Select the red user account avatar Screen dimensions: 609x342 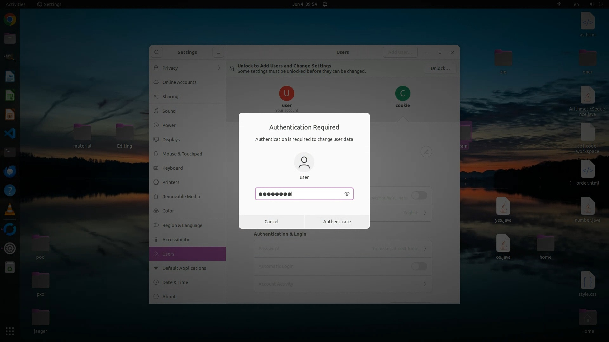tap(286, 93)
